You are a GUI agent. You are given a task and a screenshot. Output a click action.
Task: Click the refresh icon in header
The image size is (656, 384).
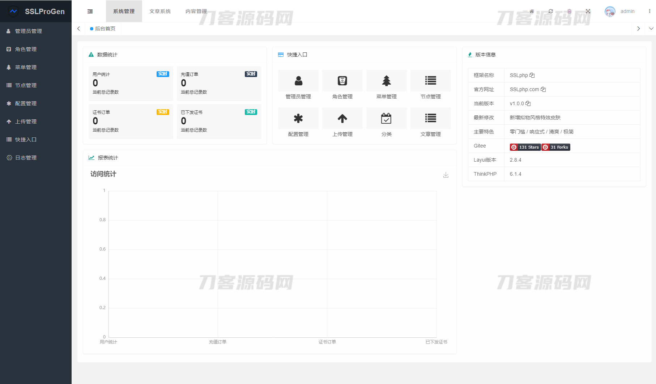[x=550, y=11]
